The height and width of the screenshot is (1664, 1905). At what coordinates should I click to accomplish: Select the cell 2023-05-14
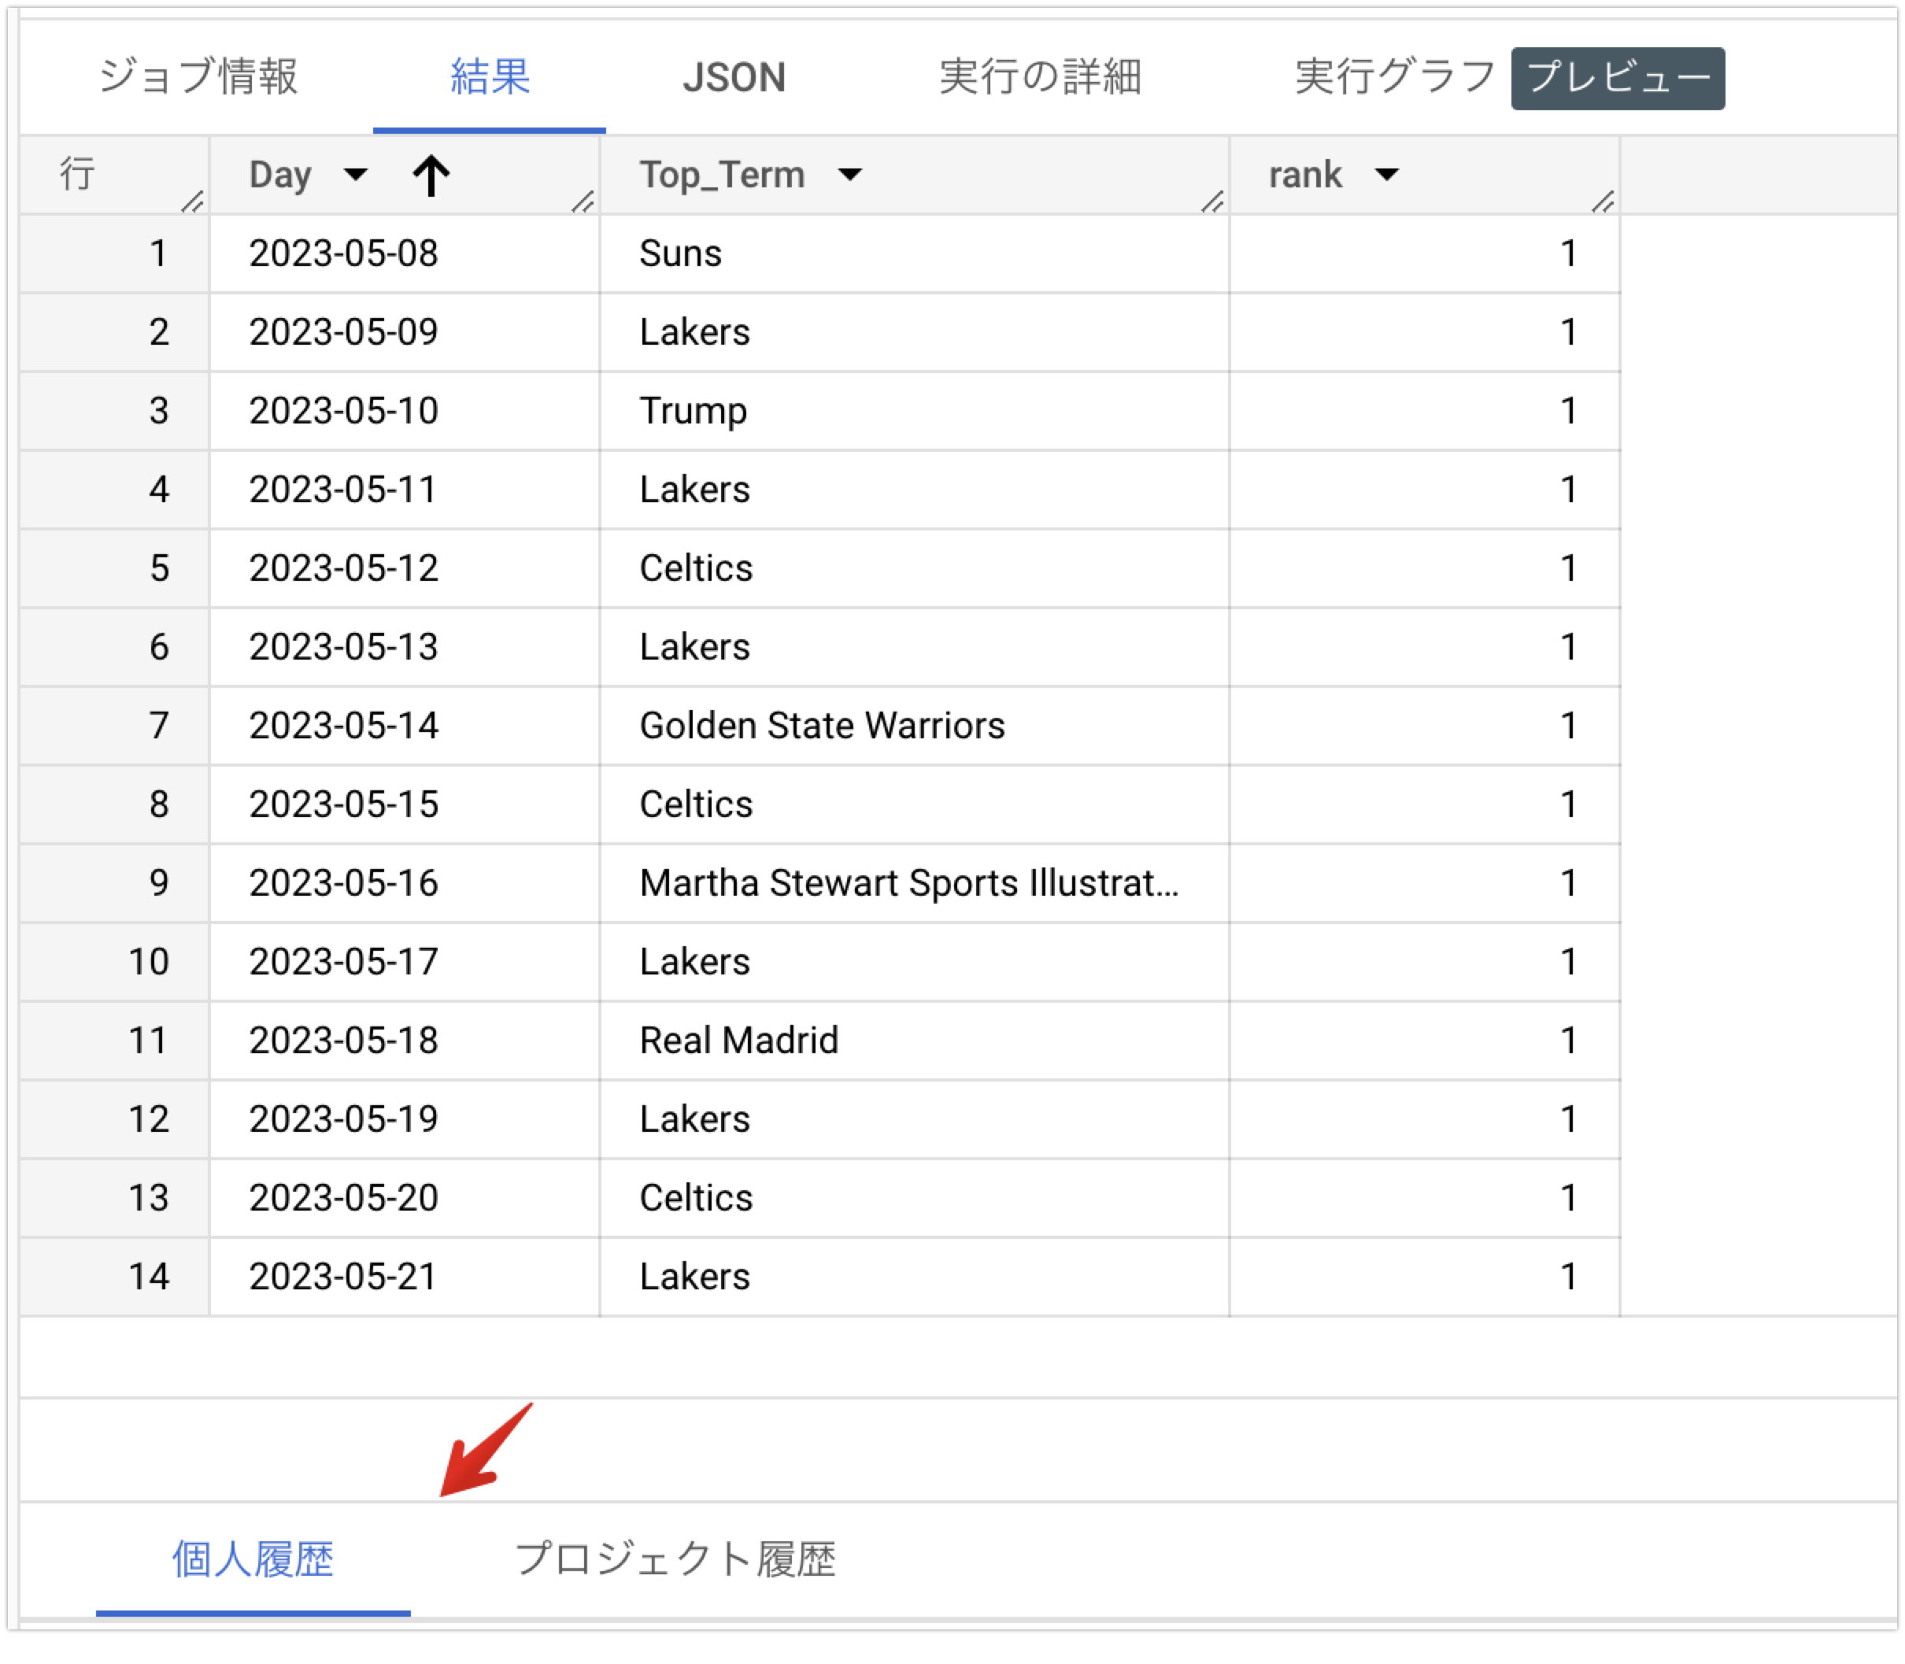405,727
